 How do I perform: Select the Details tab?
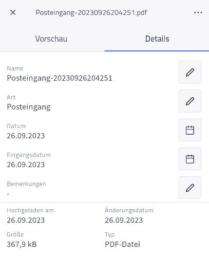pos(157,39)
